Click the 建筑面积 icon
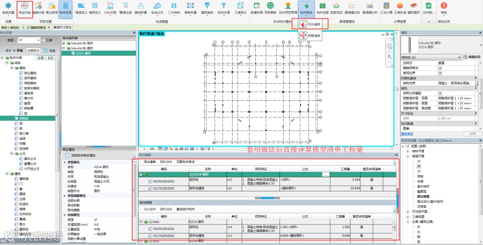Viewport: 483px width, 245px height. pos(413,8)
